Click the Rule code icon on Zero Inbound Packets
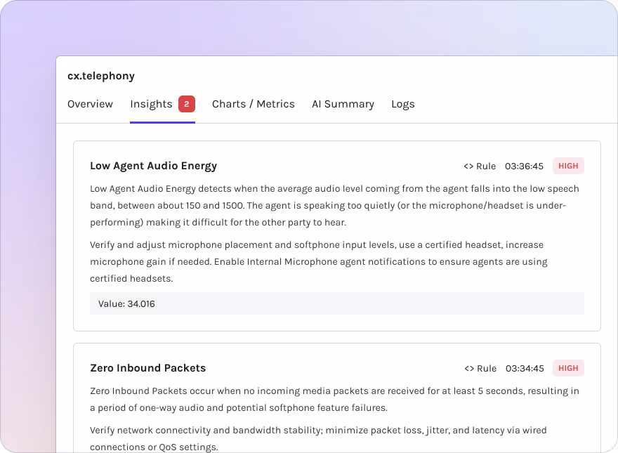 (469, 369)
